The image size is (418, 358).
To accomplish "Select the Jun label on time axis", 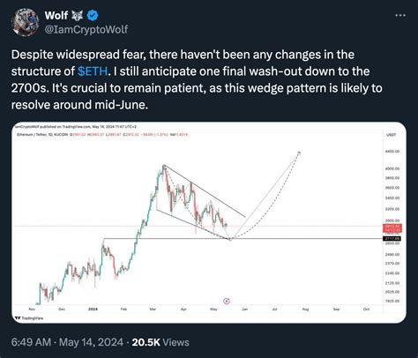I will pos(244,310).
